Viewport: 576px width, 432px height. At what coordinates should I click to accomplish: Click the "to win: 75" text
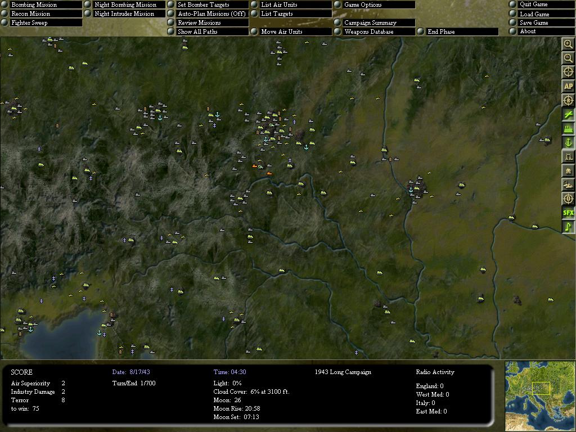(x=25, y=408)
